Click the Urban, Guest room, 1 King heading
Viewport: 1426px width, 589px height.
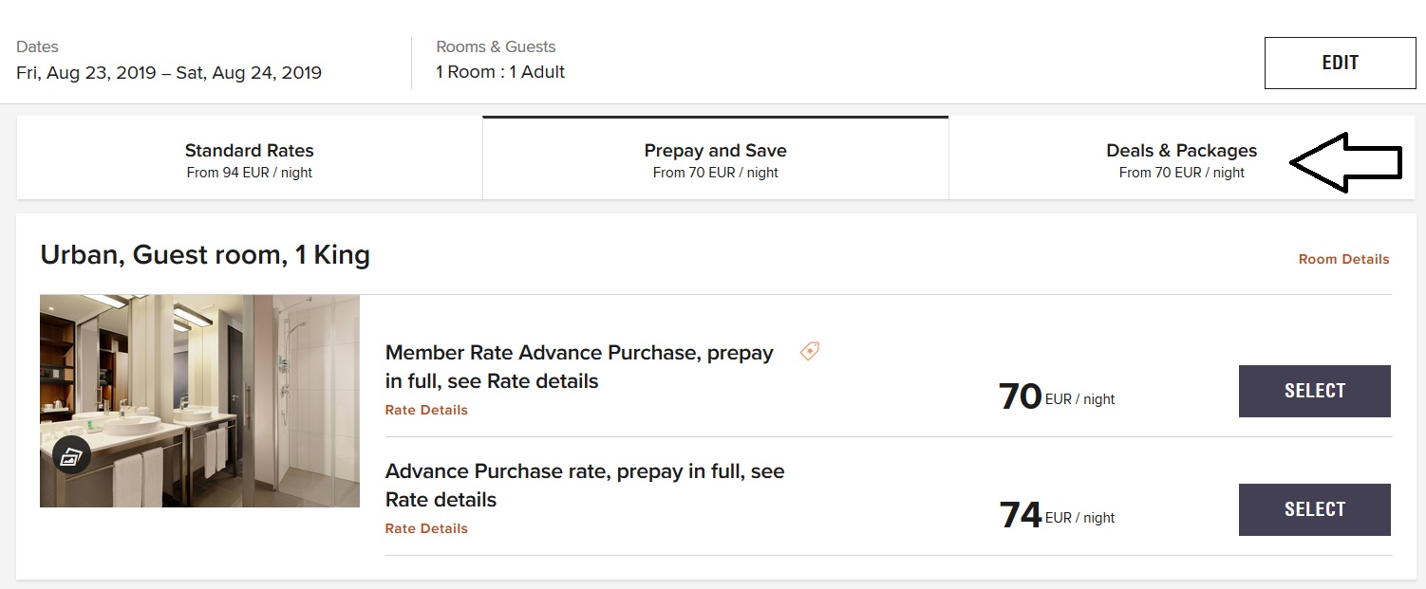205,255
